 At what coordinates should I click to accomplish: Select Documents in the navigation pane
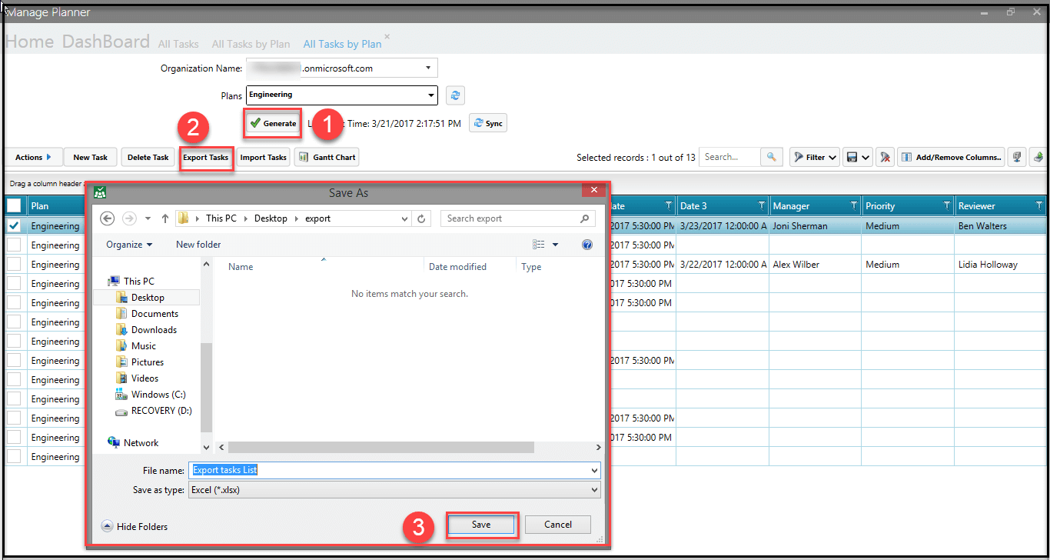(x=147, y=314)
